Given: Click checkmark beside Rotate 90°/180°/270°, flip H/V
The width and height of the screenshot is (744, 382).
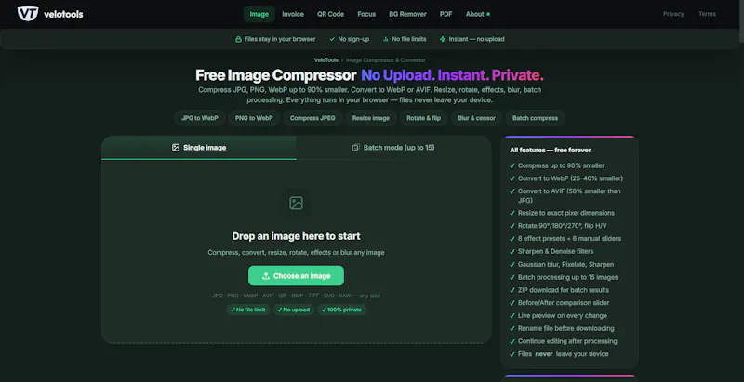Looking at the screenshot, I should pos(512,226).
